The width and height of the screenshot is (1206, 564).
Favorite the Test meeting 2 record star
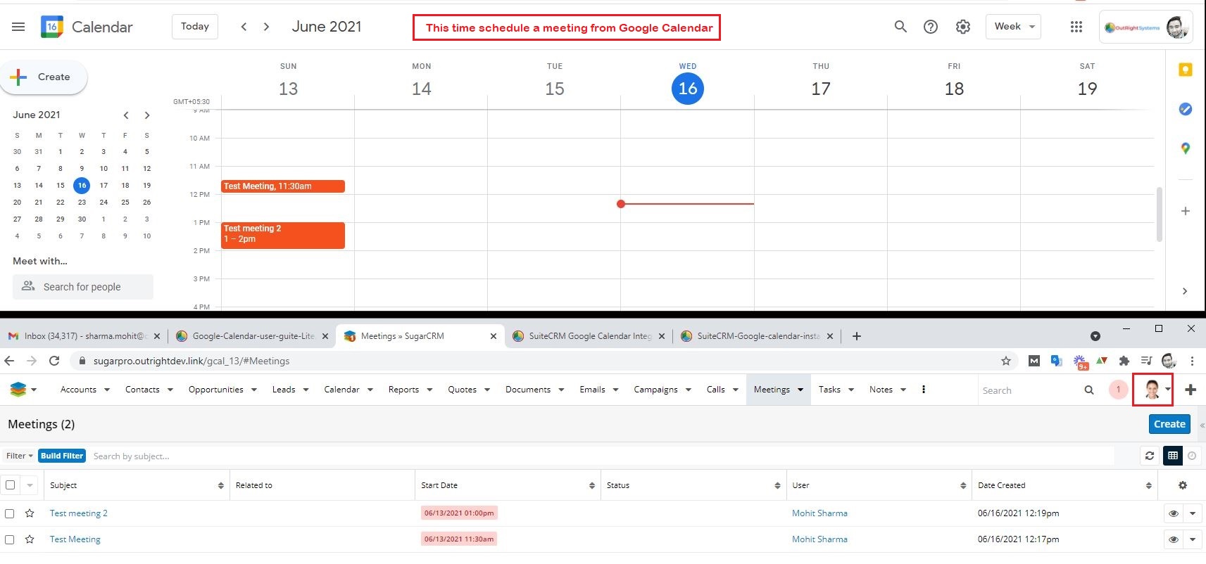click(30, 513)
